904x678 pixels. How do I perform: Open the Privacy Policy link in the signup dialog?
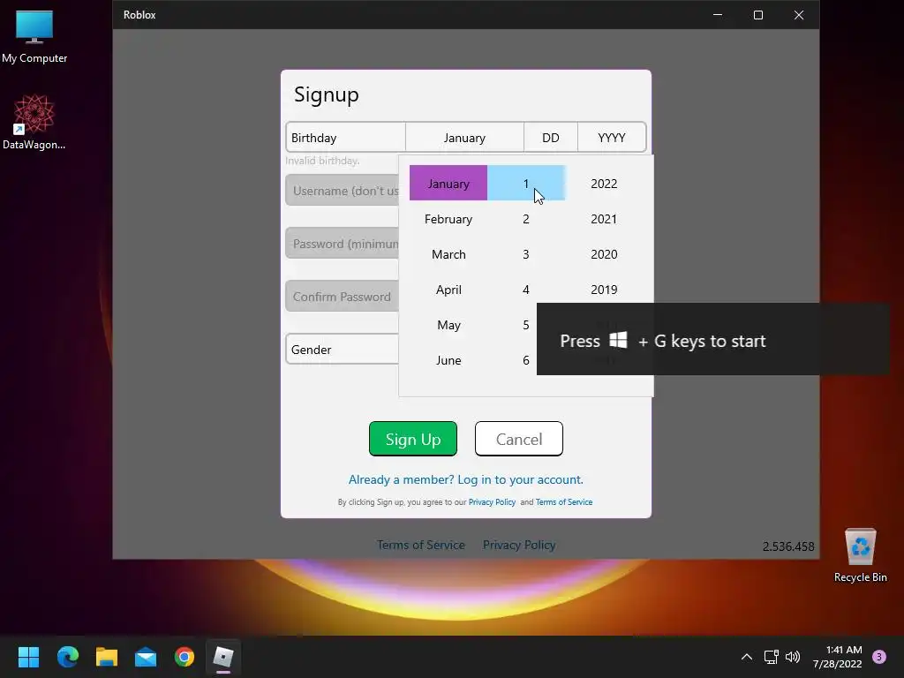[x=492, y=502]
